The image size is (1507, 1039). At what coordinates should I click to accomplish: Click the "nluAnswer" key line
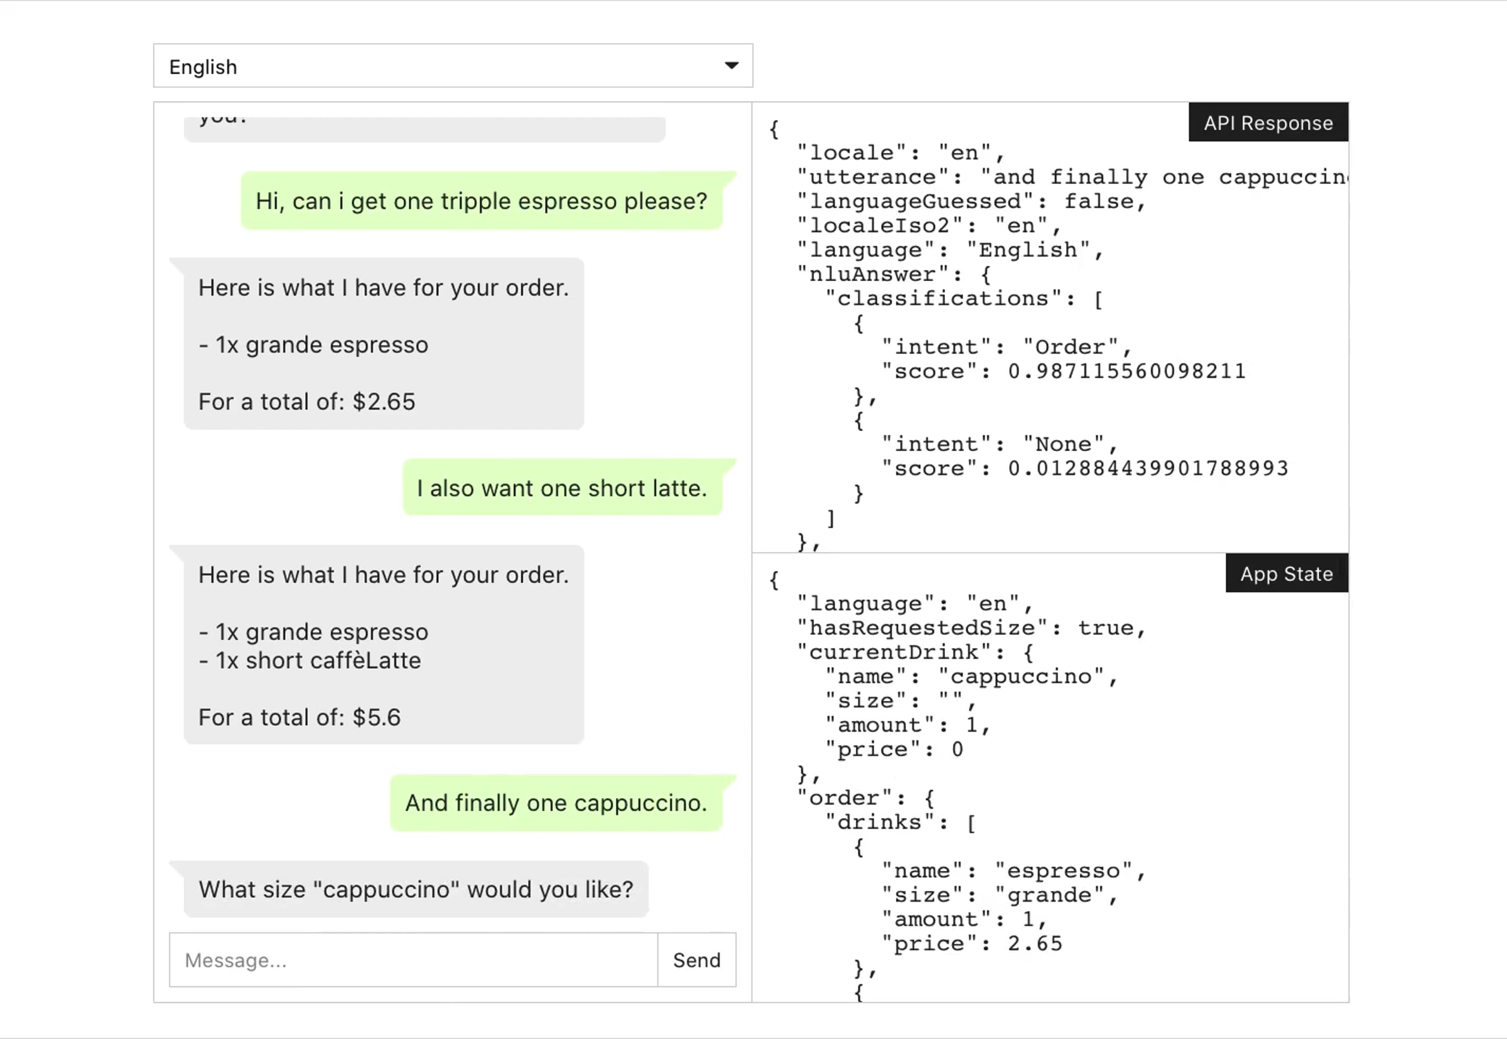click(894, 275)
